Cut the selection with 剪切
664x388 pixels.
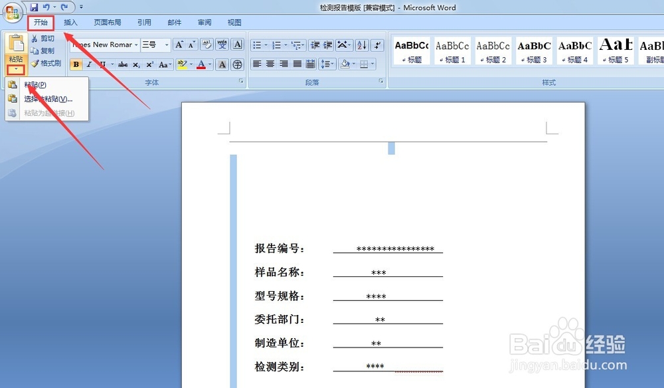(42, 39)
